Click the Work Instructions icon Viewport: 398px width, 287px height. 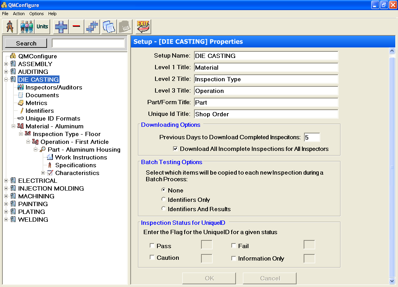50,157
